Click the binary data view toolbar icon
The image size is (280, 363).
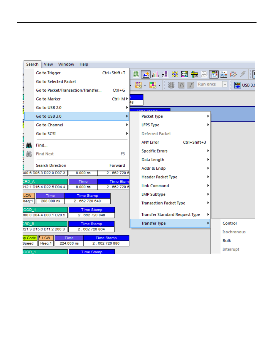tap(136, 74)
